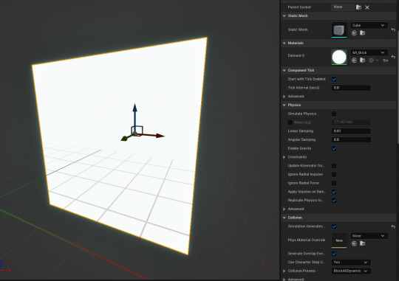Browse to MI_Brick material in Content Browser
This screenshot has height=281, width=399.
(x=363, y=60)
